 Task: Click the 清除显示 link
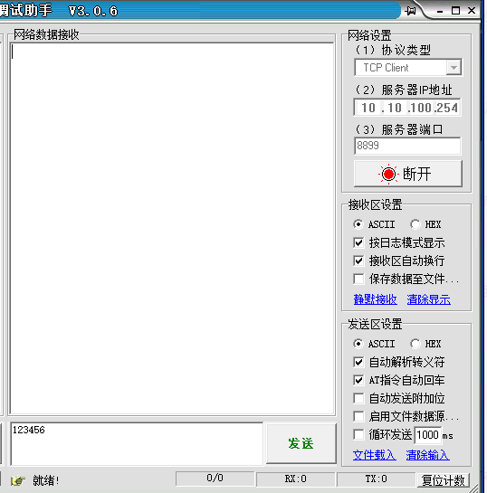[x=428, y=299]
